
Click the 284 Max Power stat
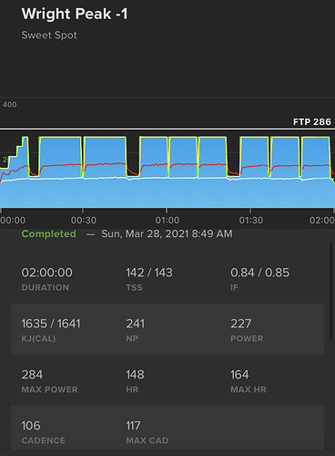click(49, 380)
